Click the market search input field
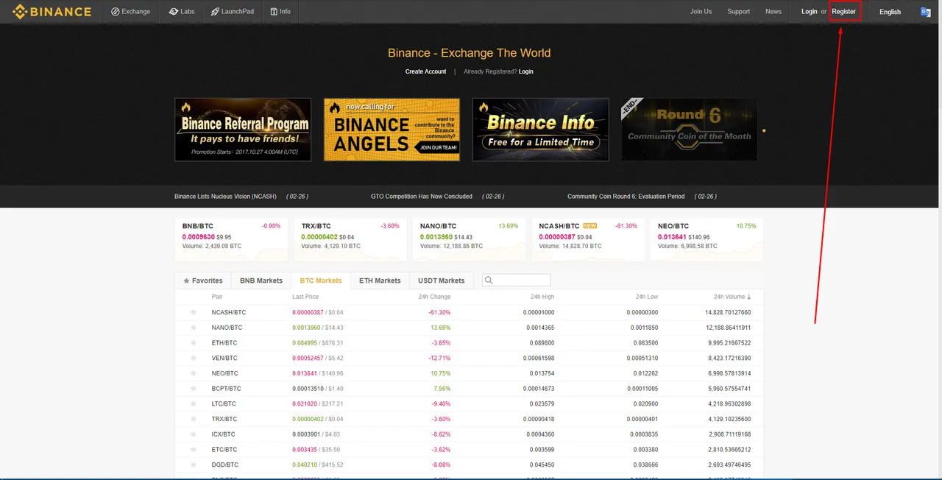Viewport: 942px width, 480px height. 517,280
